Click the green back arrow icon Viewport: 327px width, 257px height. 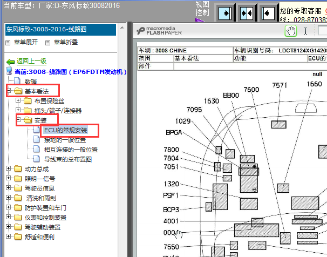[x=10, y=62]
